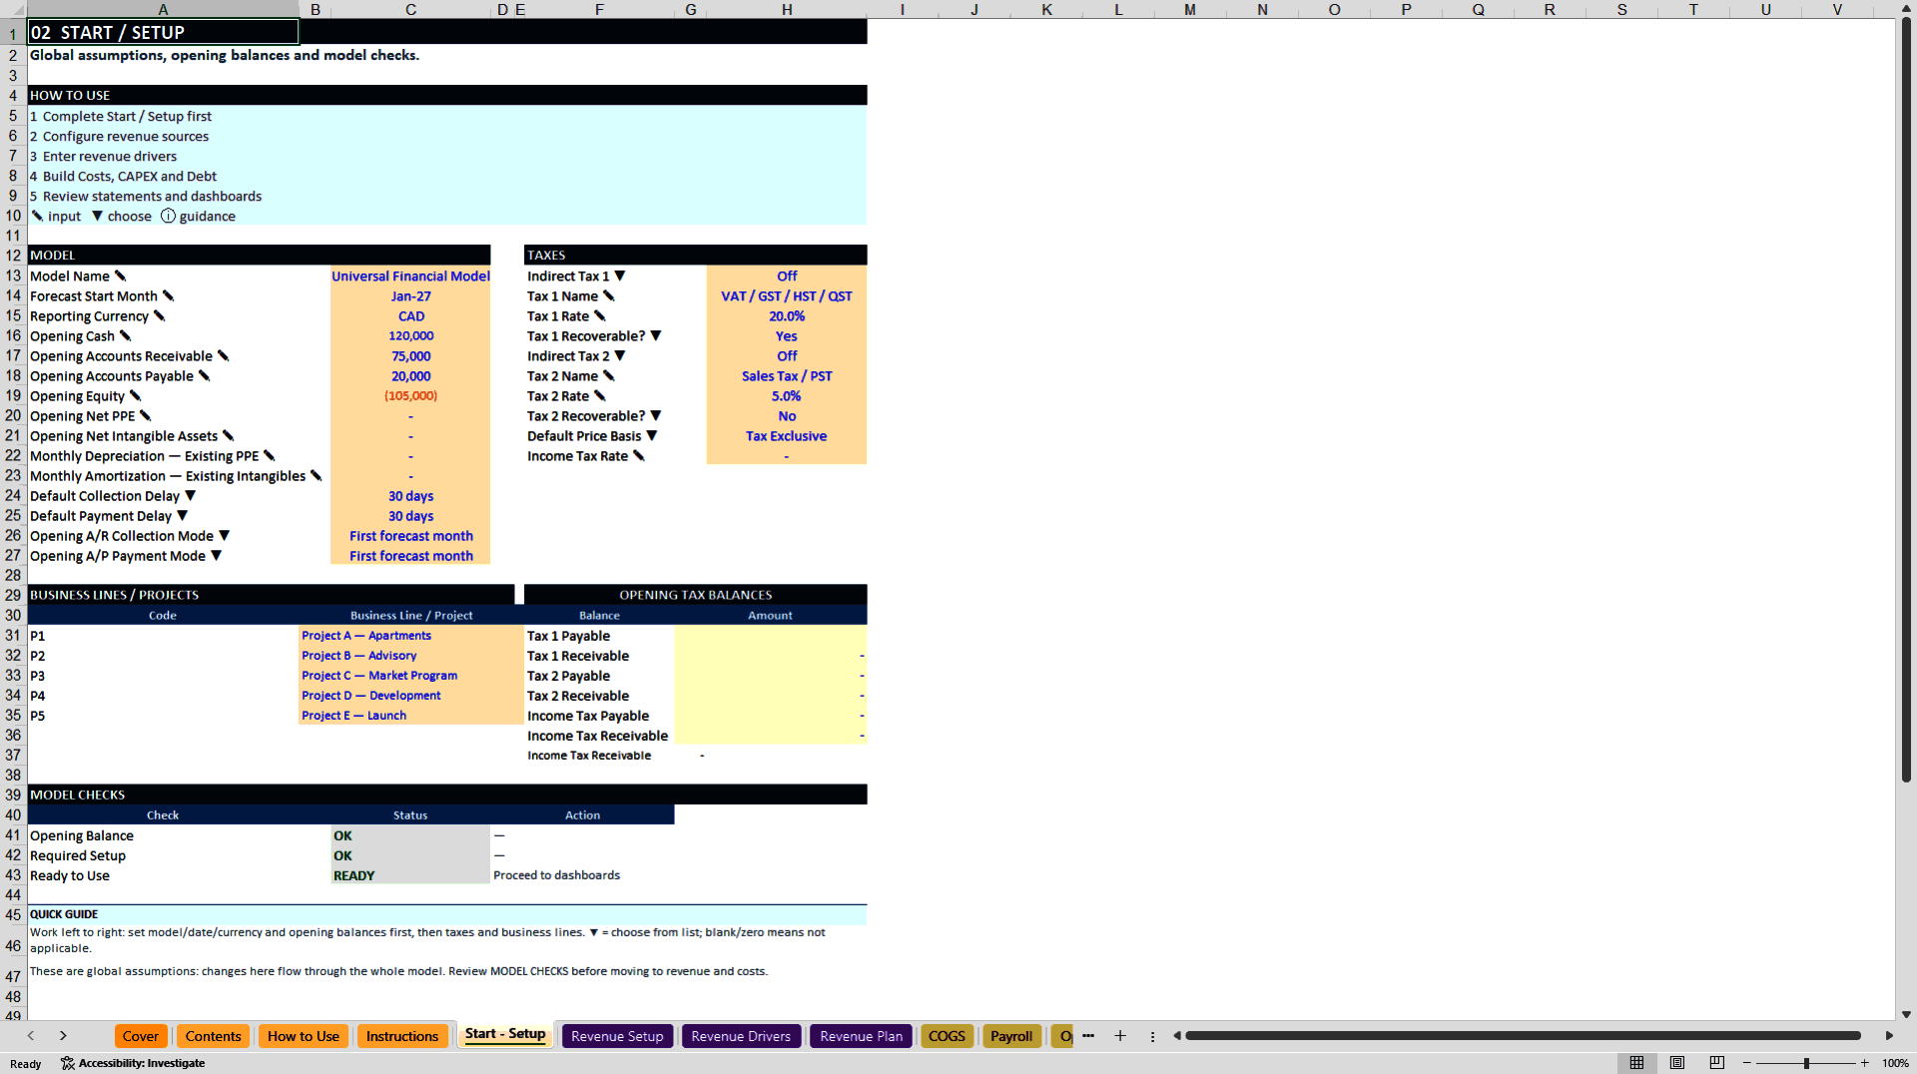Click vertical scrollbar up arrow
This screenshot has height=1074, width=1917.
[x=1906, y=8]
